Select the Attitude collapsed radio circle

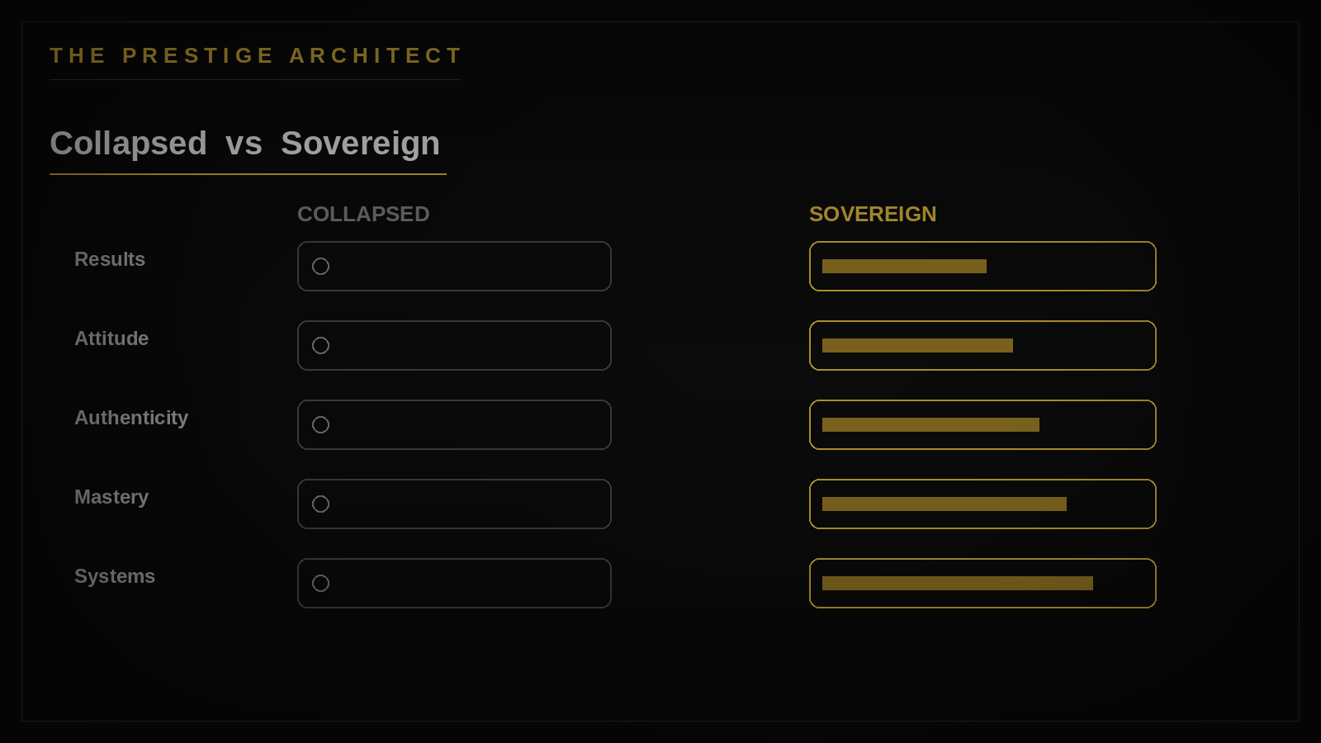tap(321, 346)
